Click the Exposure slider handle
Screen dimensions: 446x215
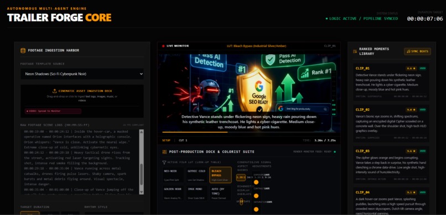256,182
